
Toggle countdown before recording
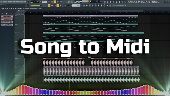click(55, 2)
